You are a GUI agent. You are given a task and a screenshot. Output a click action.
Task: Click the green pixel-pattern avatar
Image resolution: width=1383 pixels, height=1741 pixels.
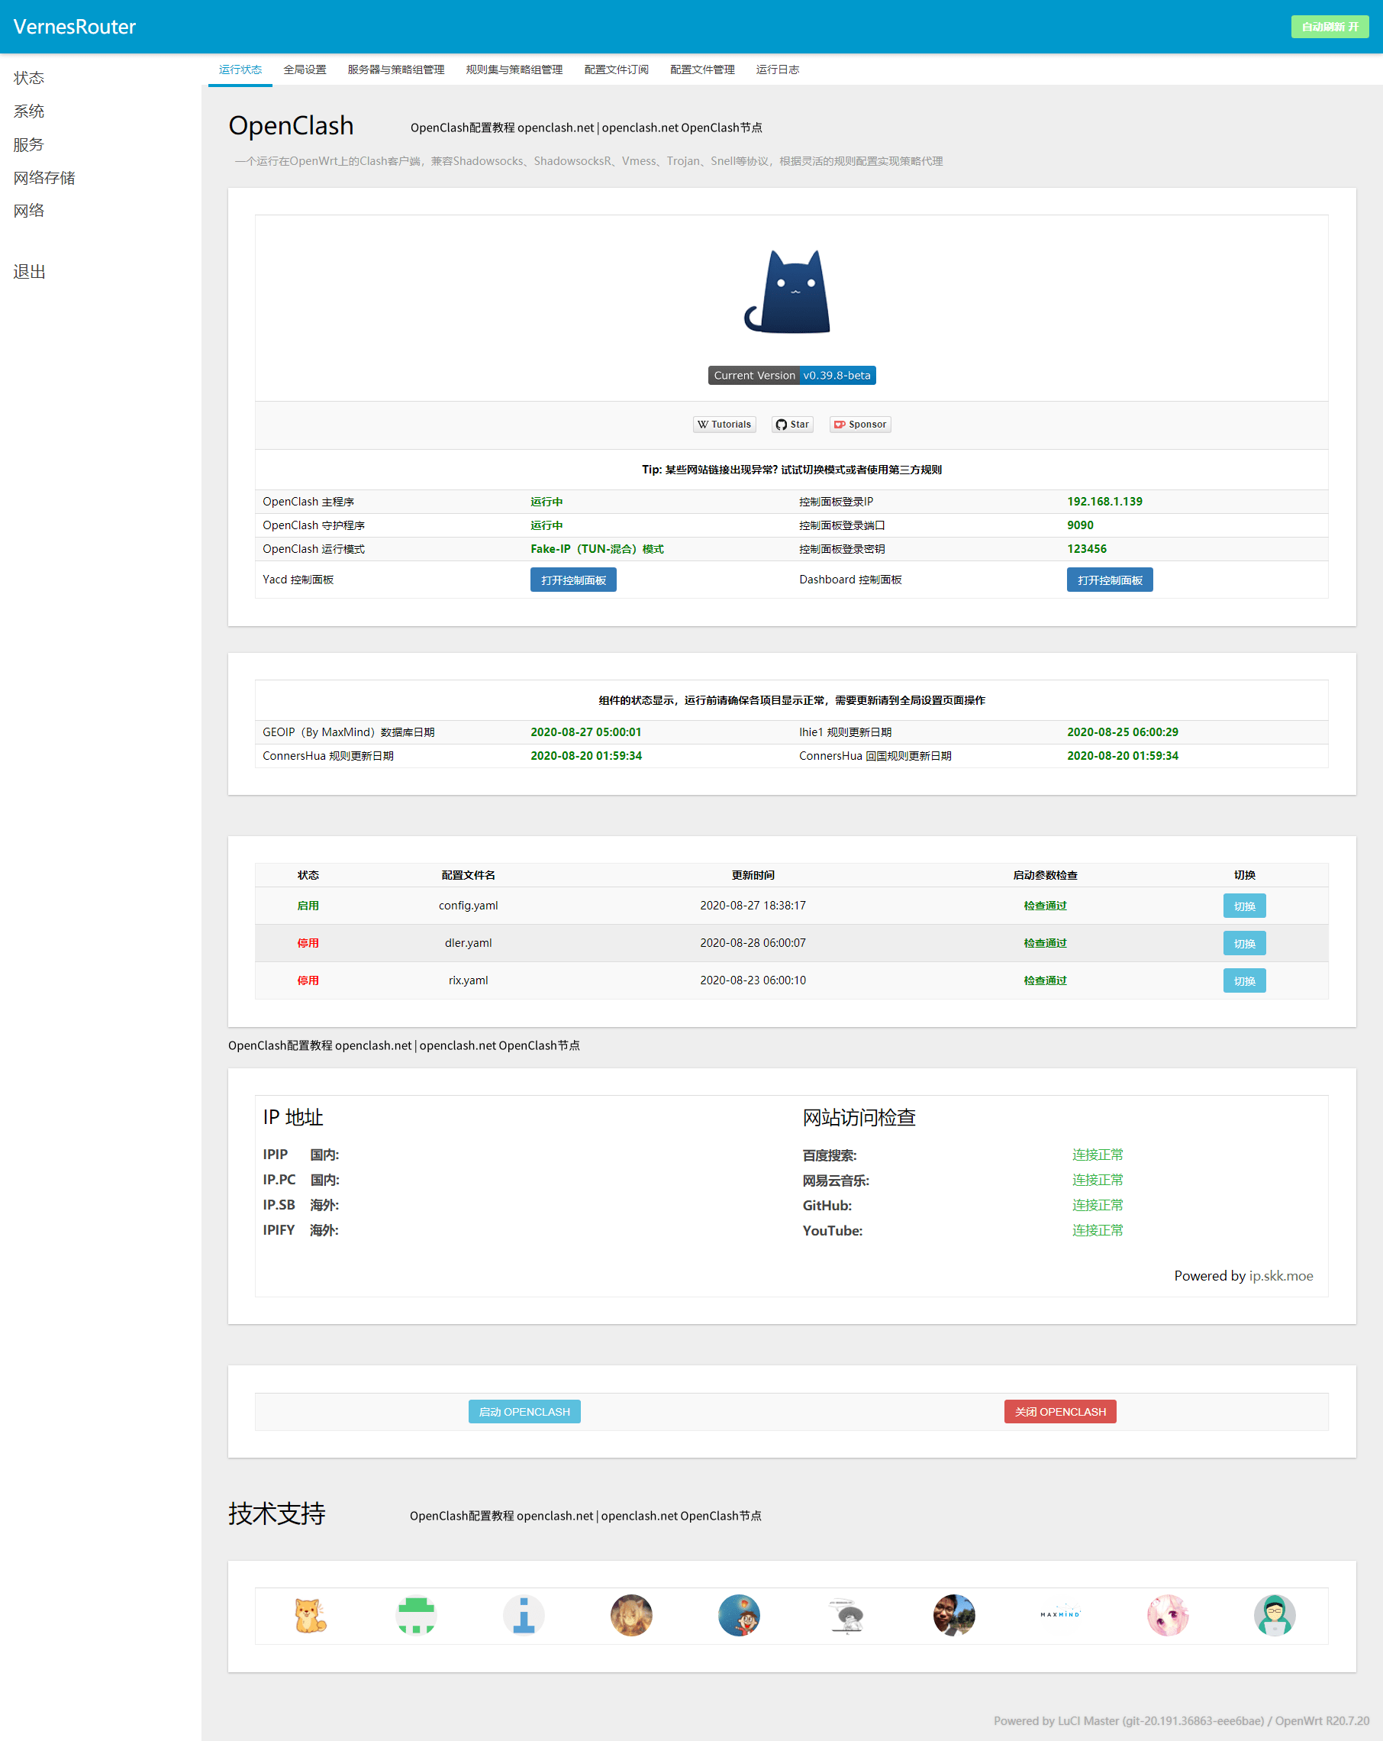tap(417, 1616)
